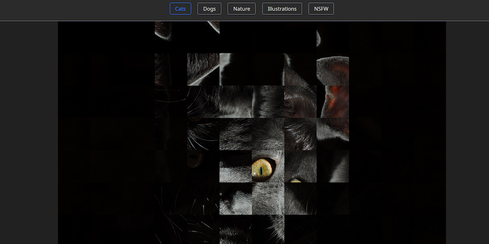Screen dimensions: 489x244
Task: Click the tile with the orange inner ear
Action: coord(333,102)
